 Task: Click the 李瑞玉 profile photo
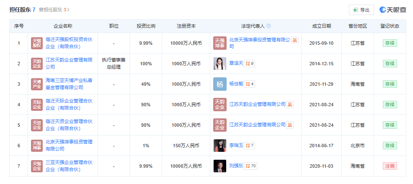coord(220,146)
